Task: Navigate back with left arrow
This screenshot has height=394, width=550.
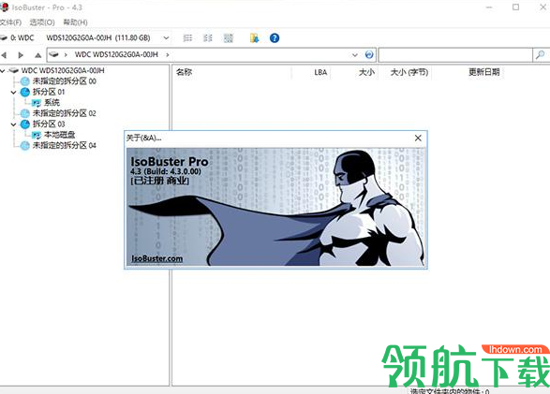Action: [x=4, y=55]
